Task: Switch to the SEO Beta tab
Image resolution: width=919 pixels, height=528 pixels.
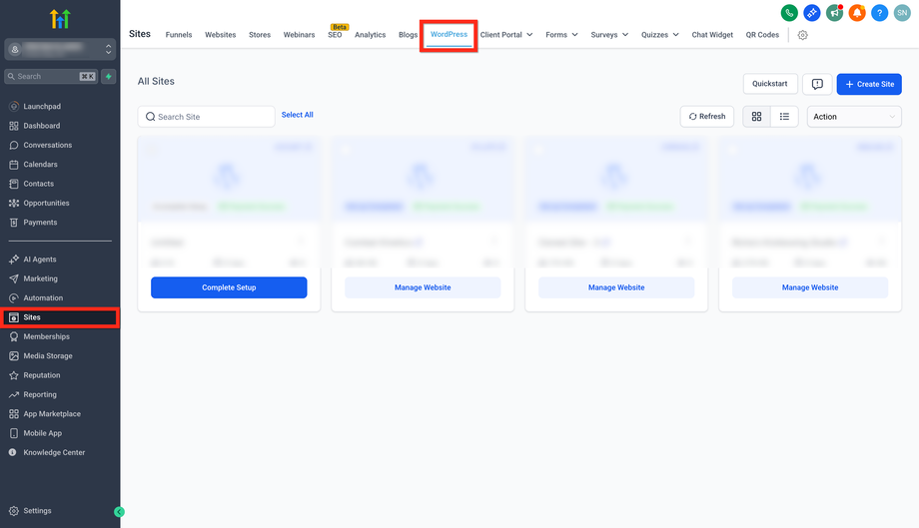Action: click(x=336, y=35)
